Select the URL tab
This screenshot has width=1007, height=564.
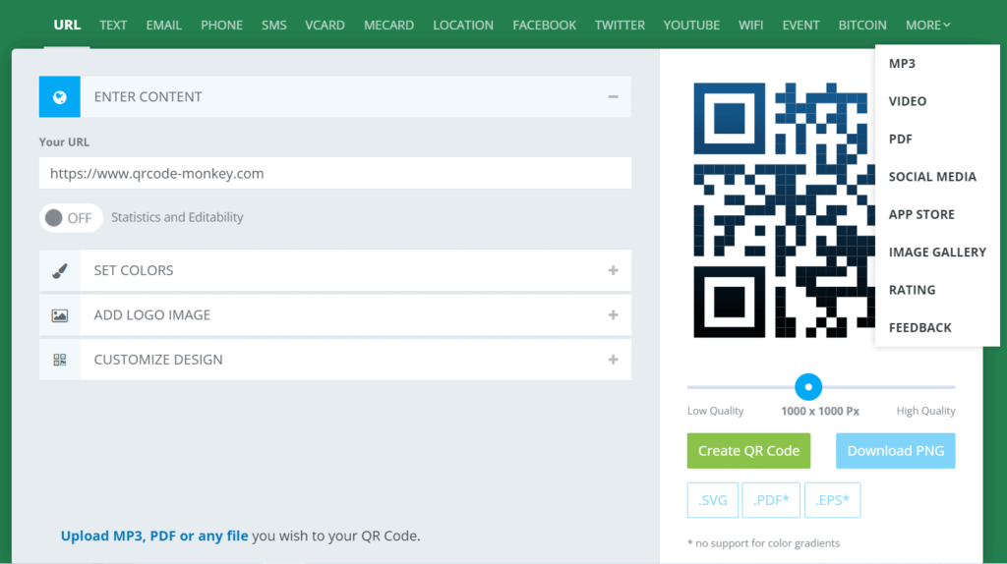67,25
